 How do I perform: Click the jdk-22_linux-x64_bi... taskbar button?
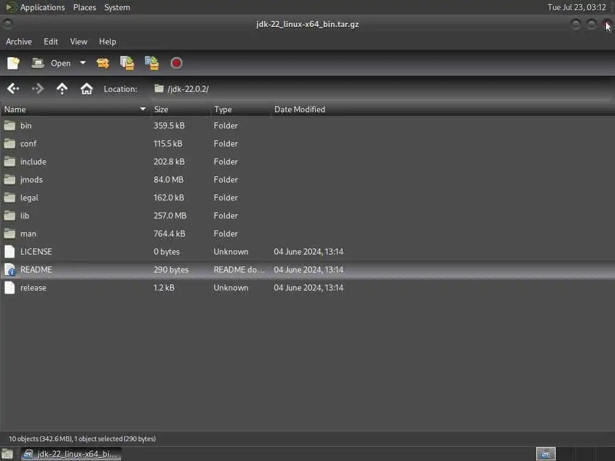[x=71, y=454]
